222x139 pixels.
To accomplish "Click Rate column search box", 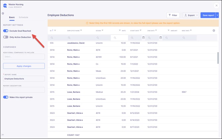I will click(119, 38).
